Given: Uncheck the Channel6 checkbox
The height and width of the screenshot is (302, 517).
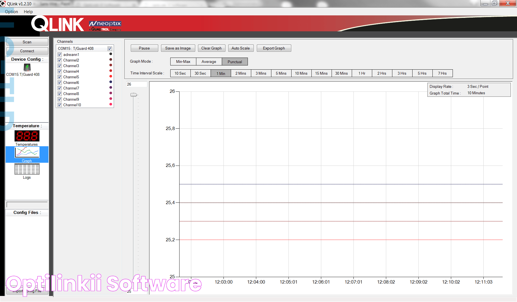Looking at the screenshot, I should [60, 82].
